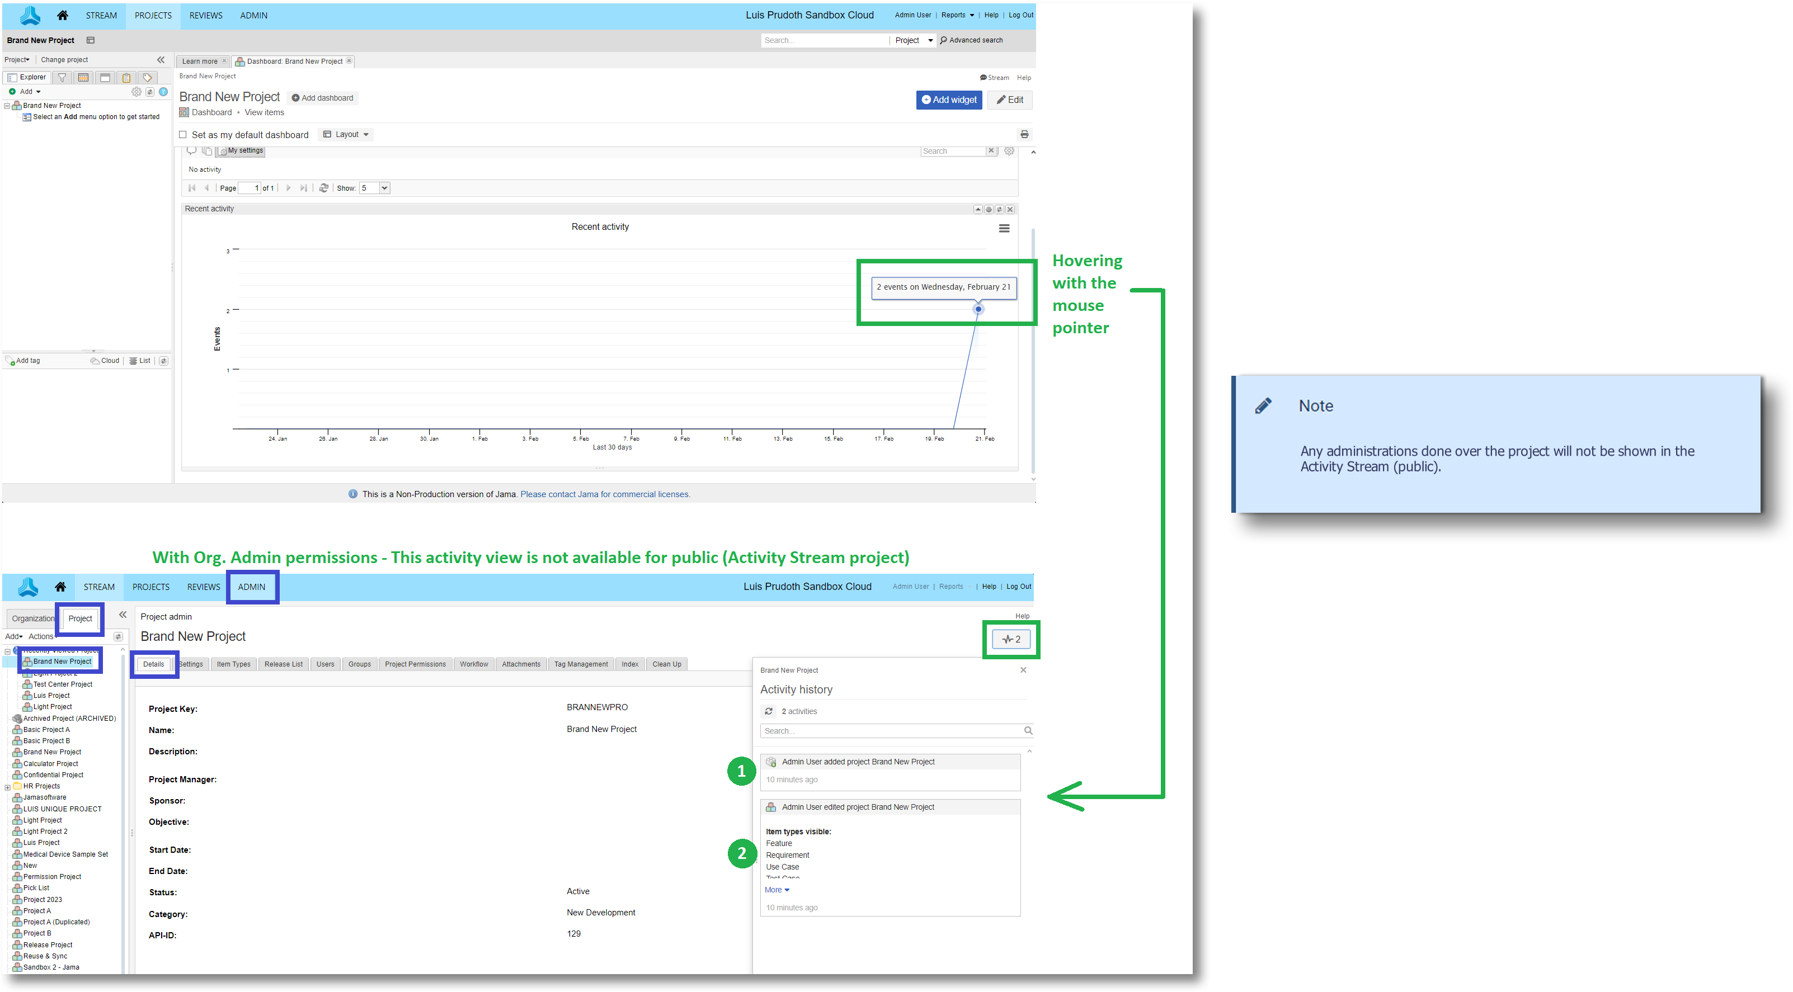
Task: Collapse the Project admin side panel
Action: (123, 615)
